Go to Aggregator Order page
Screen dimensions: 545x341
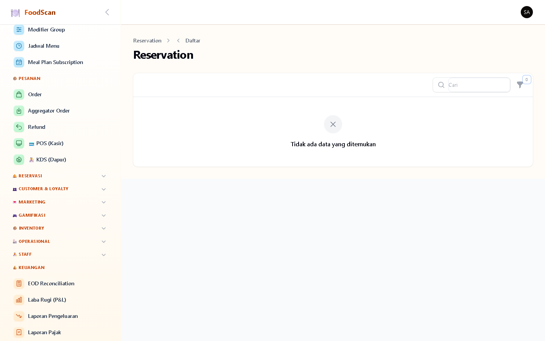60,111
